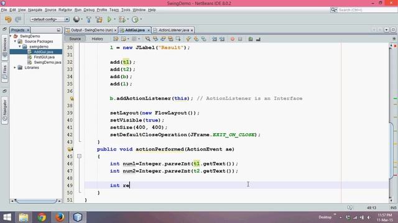Click the Redo arrow icon
This screenshot has height=223, width=398.
18,19
